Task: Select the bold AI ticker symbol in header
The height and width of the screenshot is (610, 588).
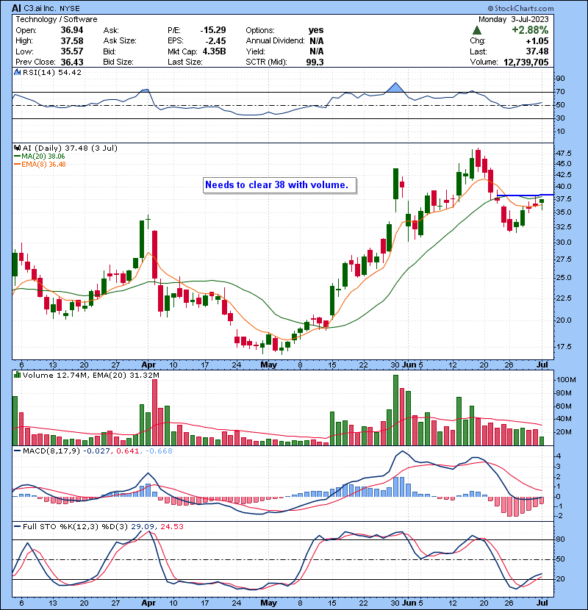Action: point(16,8)
